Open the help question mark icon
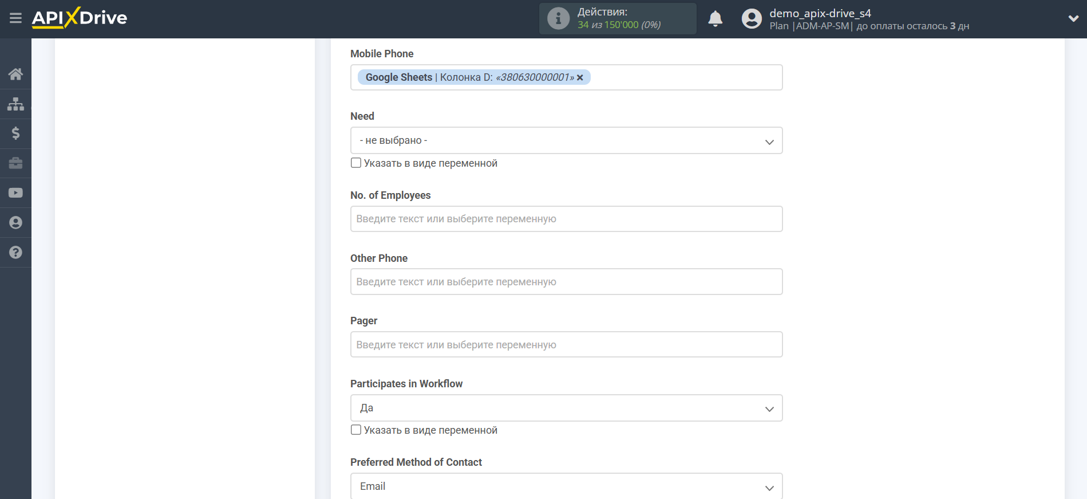Viewport: 1087px width, 499px height. [15, 253]
